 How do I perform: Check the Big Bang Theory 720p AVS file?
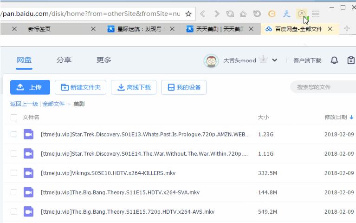[14, 211]
